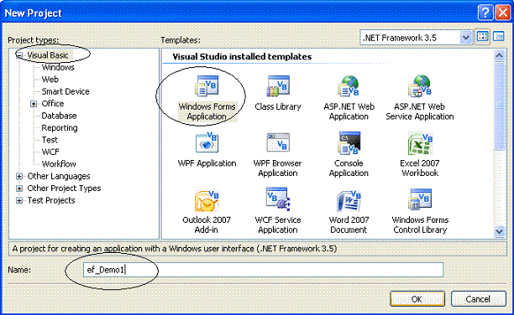Select the WCF project type

click(50, 152)
